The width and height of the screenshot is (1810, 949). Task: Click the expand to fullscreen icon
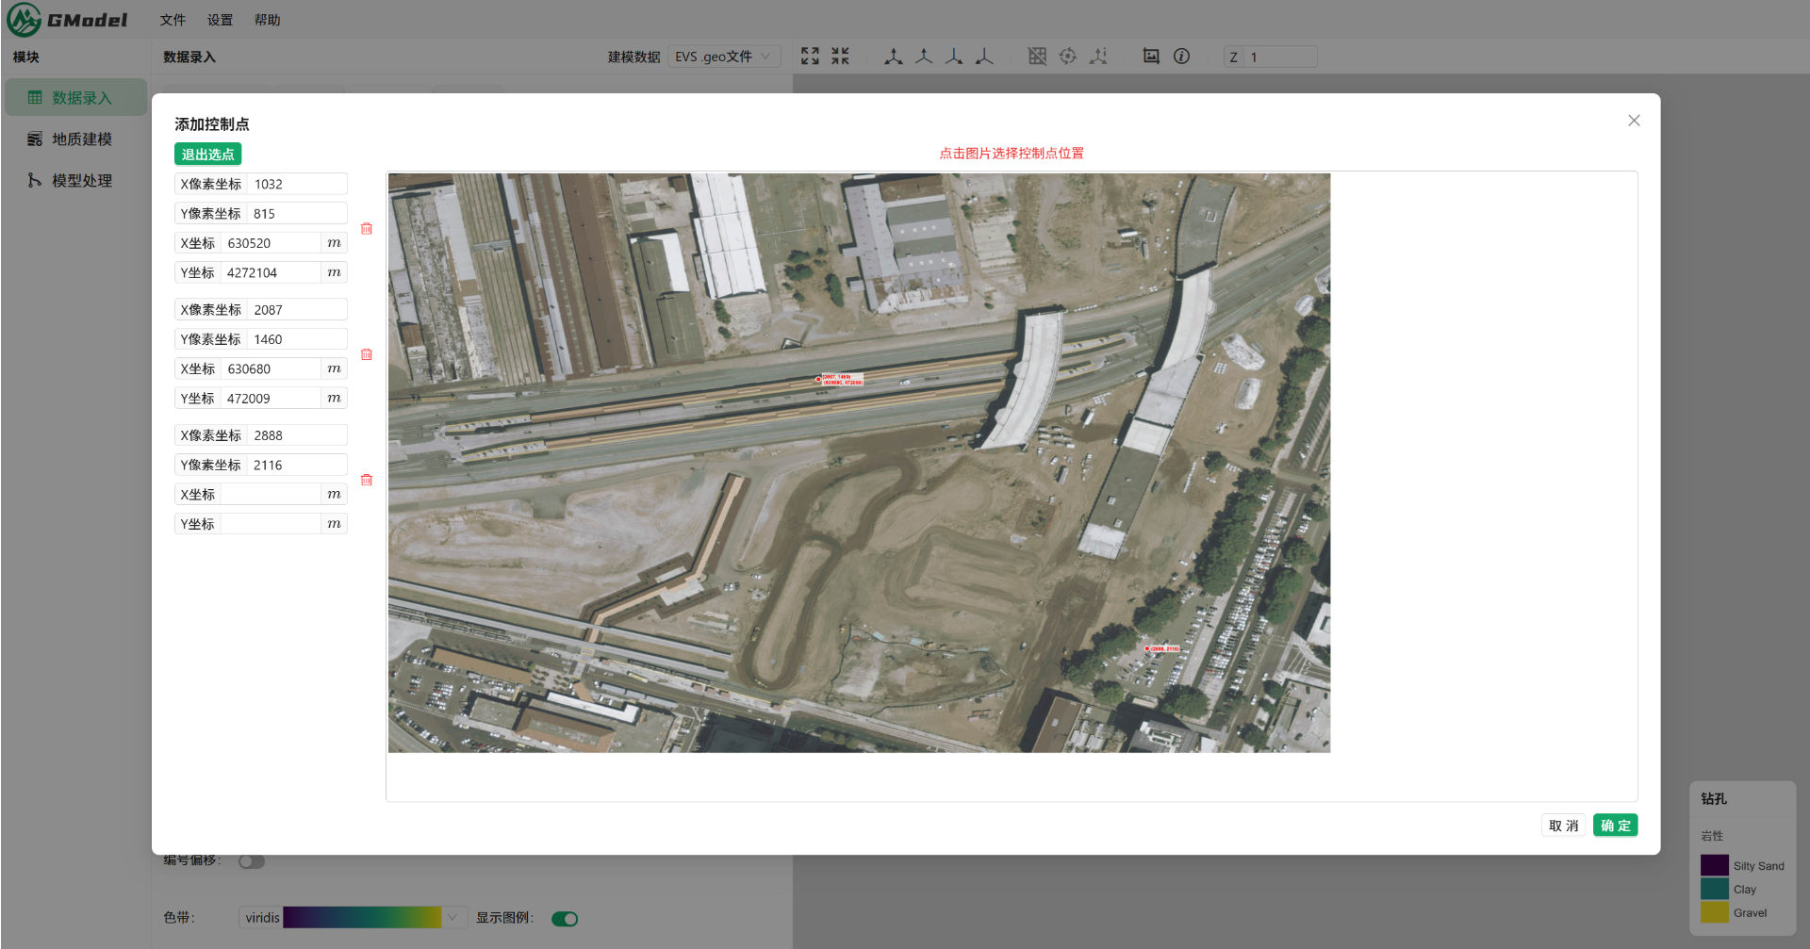click(x=810, y=57)
